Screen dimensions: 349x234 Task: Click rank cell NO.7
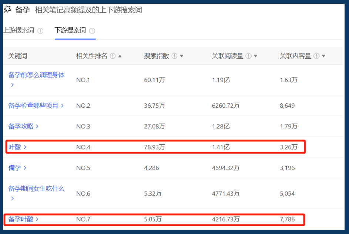(x=83, y=219)
